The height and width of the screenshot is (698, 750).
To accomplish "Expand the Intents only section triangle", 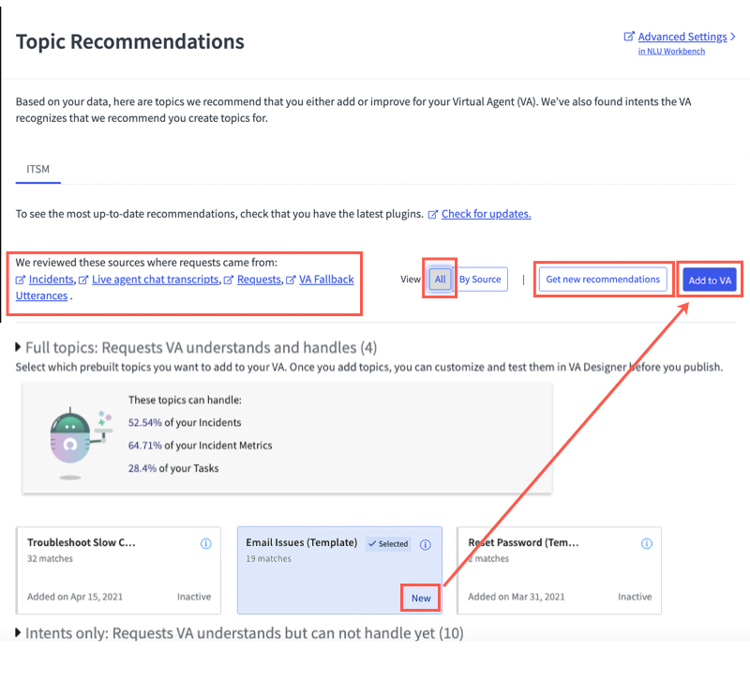I will [18, 632].
